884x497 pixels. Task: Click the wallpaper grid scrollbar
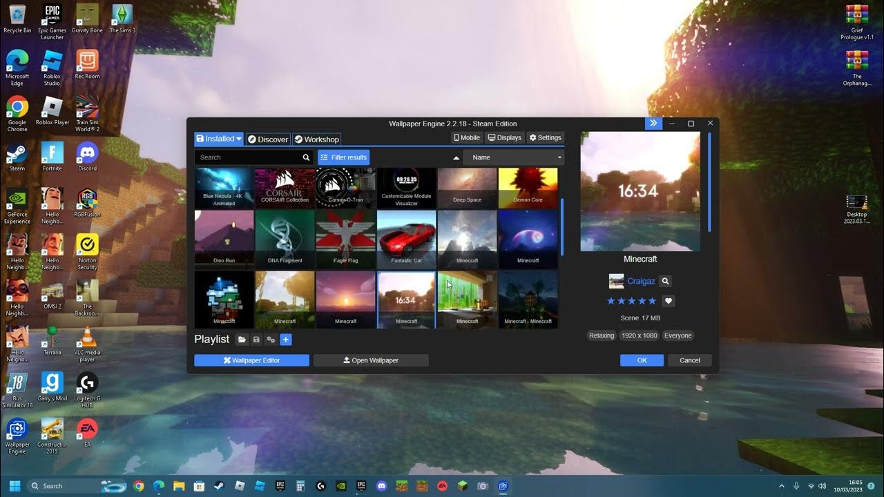[561, 228]
